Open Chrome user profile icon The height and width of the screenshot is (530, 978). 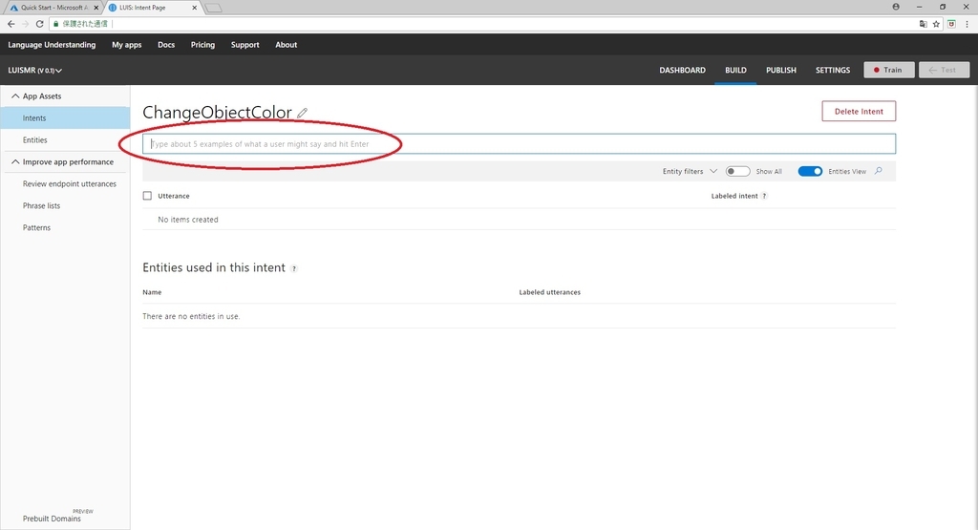(x=896, y=7)
